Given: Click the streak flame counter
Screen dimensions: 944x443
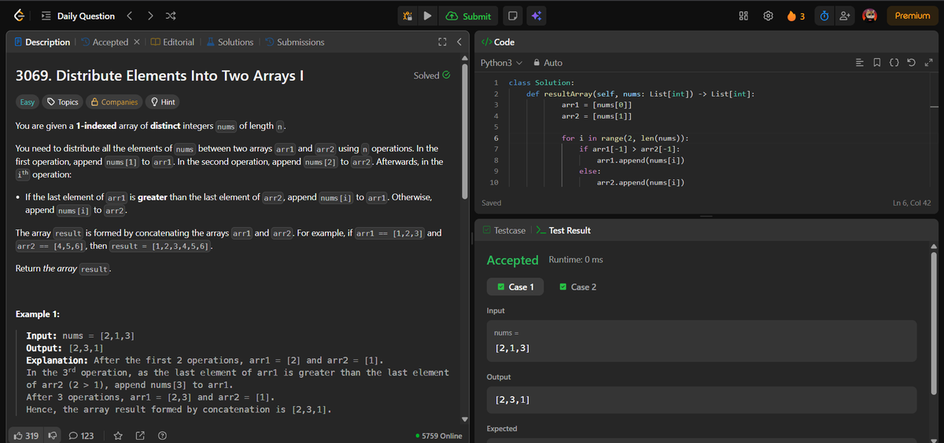Looking at the screenshot, I should [795, 16].
